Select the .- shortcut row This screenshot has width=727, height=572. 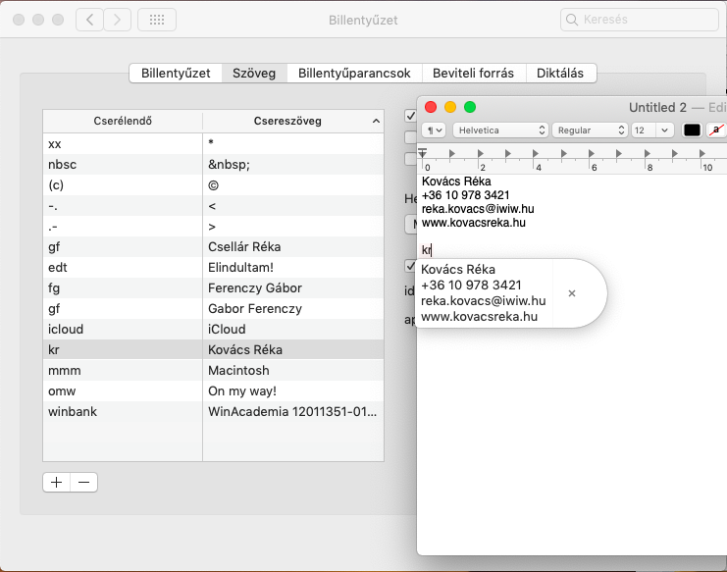point(123,227)
